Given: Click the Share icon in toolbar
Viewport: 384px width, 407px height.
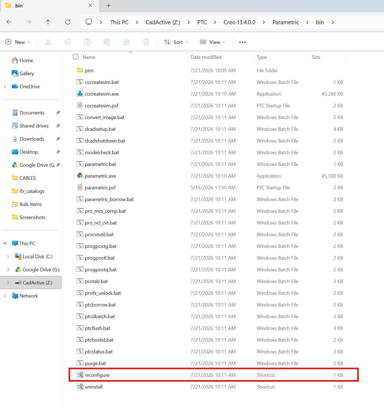Looking at the screenshot, I should pos(127,42).
